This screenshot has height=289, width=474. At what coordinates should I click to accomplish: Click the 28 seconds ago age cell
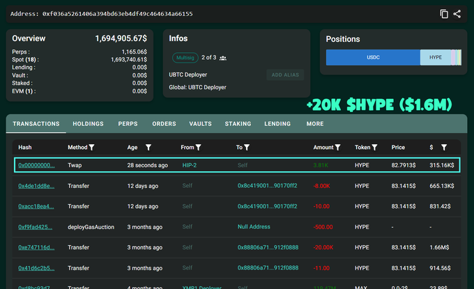click(148, 165)
